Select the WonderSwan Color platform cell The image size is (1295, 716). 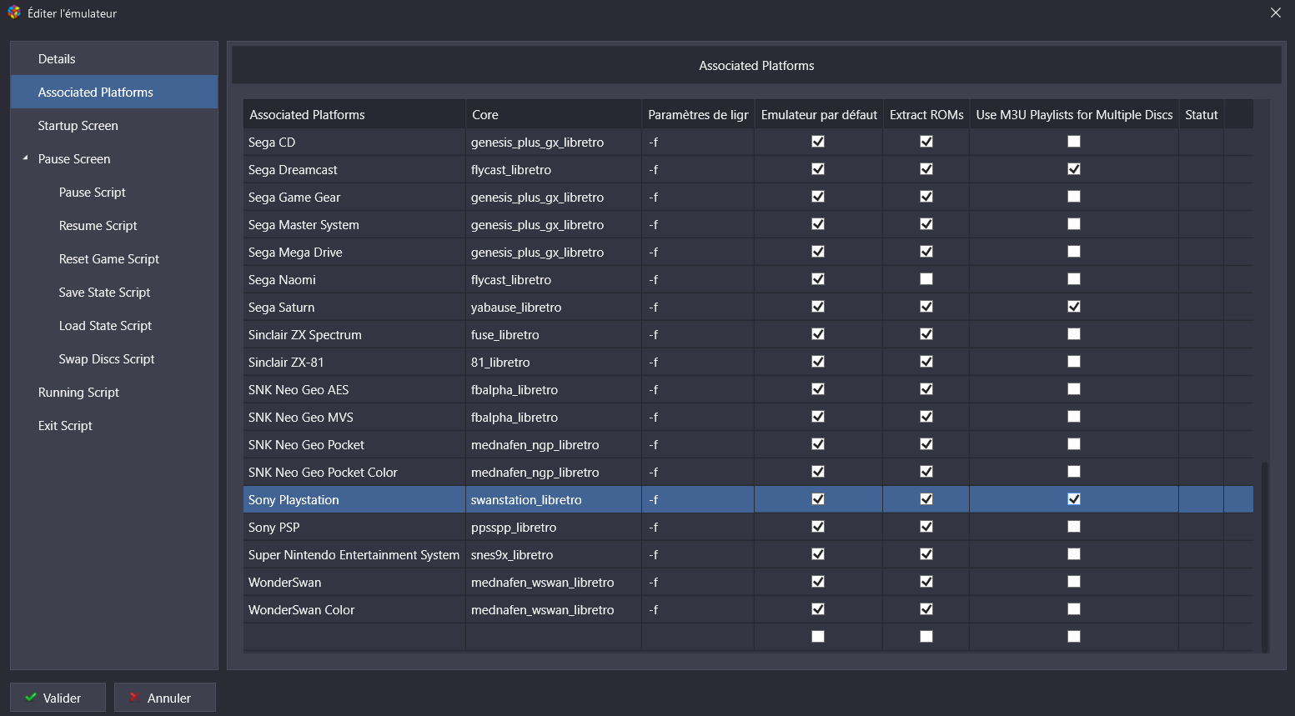point(354,609)
